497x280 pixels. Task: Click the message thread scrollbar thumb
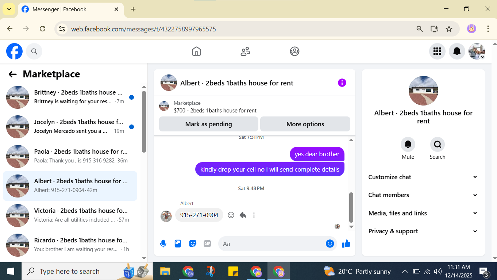[351, 207]
